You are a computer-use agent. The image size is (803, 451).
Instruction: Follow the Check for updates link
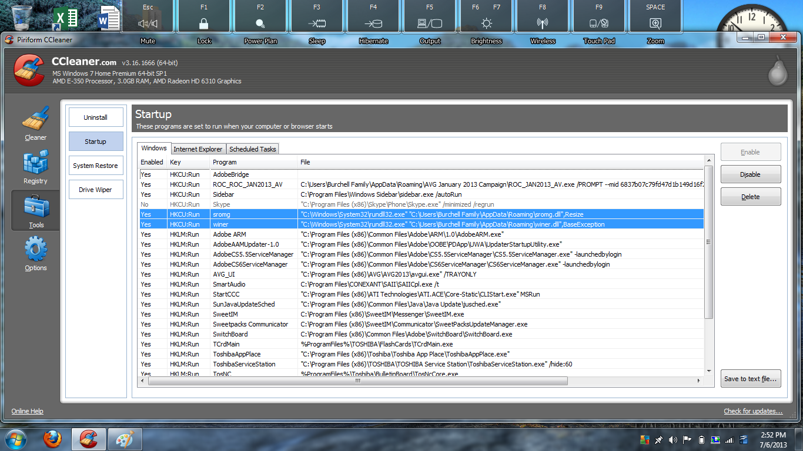click(753, 411)
